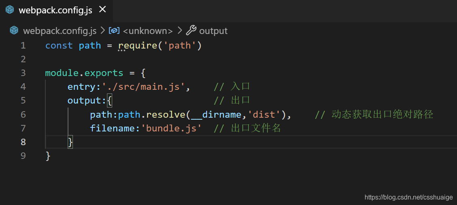Click the 'const' keyword on line 1
Viewport: 457px width, 205px height.
59,46
